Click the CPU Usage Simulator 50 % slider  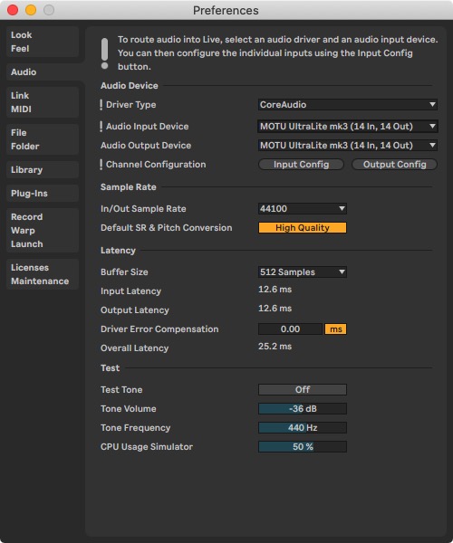click(x=303, y=447)
